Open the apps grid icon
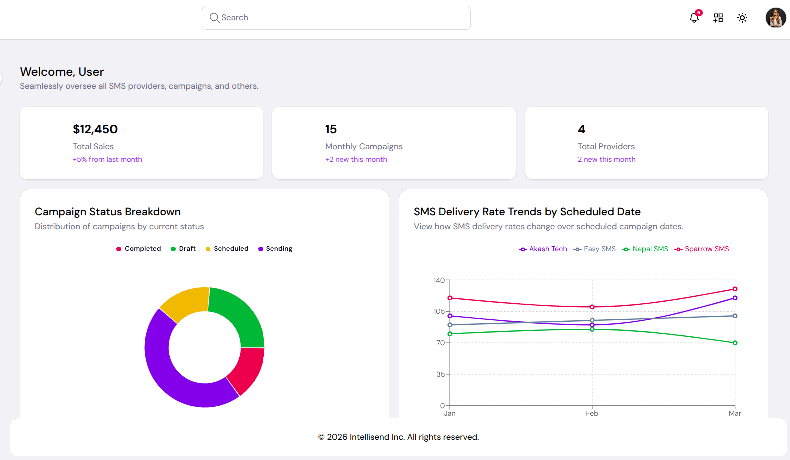790x460 pixels. [718, 18]
